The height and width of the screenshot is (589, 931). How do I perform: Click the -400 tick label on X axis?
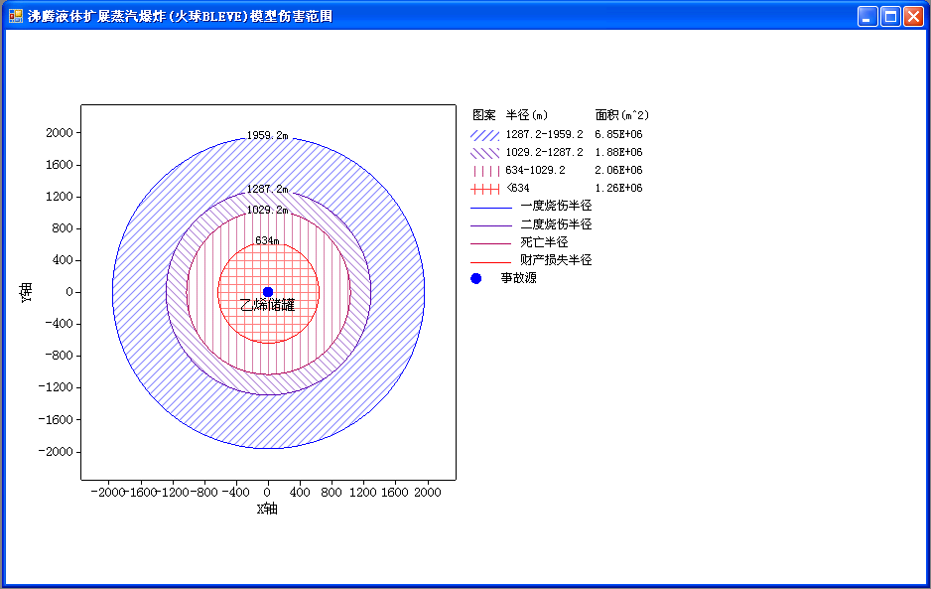pos(235,492)
